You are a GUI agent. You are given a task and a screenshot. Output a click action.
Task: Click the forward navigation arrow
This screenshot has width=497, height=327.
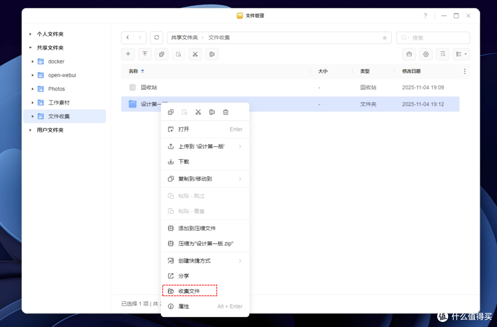140,38
